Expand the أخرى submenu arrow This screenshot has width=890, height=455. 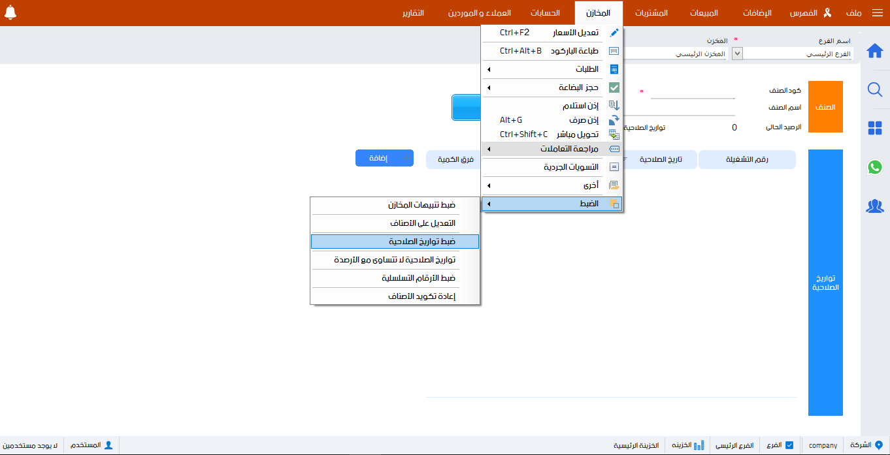click(x=488, y=185)
